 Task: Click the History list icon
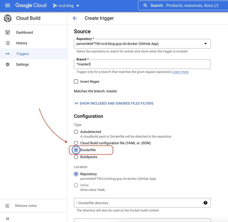[x=8, y=43]
